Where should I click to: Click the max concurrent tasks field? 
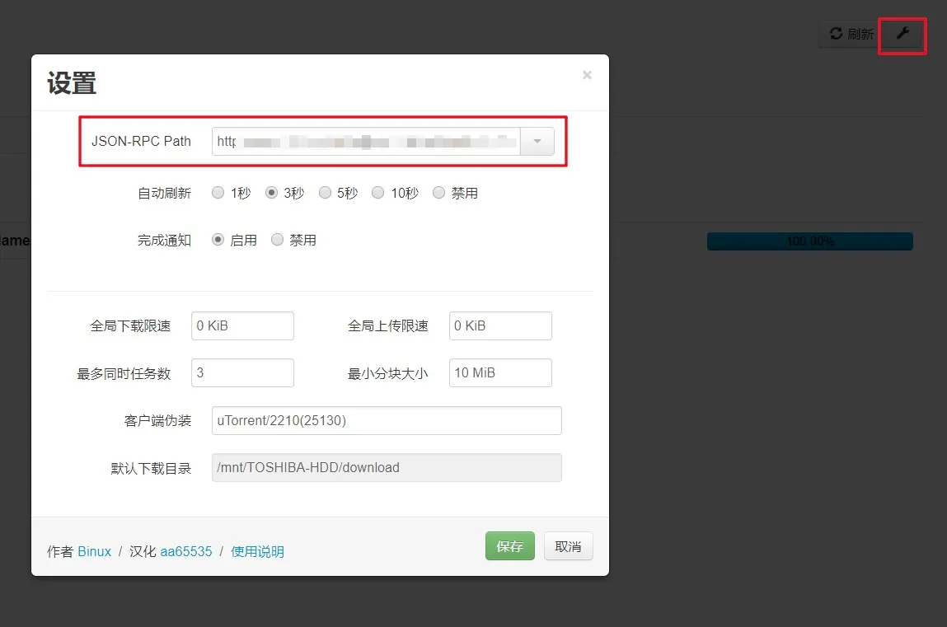(242, 372)
